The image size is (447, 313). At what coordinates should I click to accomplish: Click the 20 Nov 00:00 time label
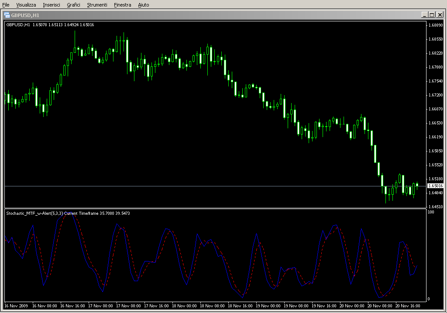point(352,306)
